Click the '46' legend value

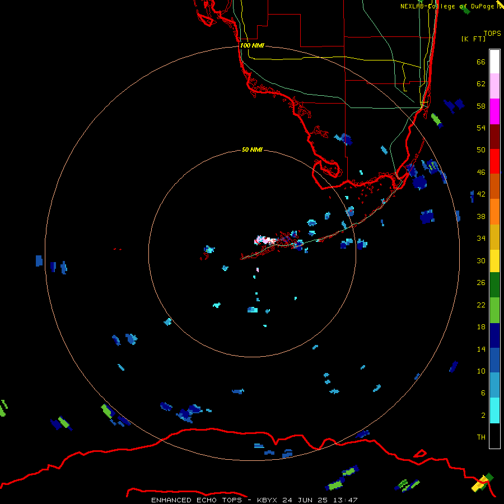(x=481, y=172)
